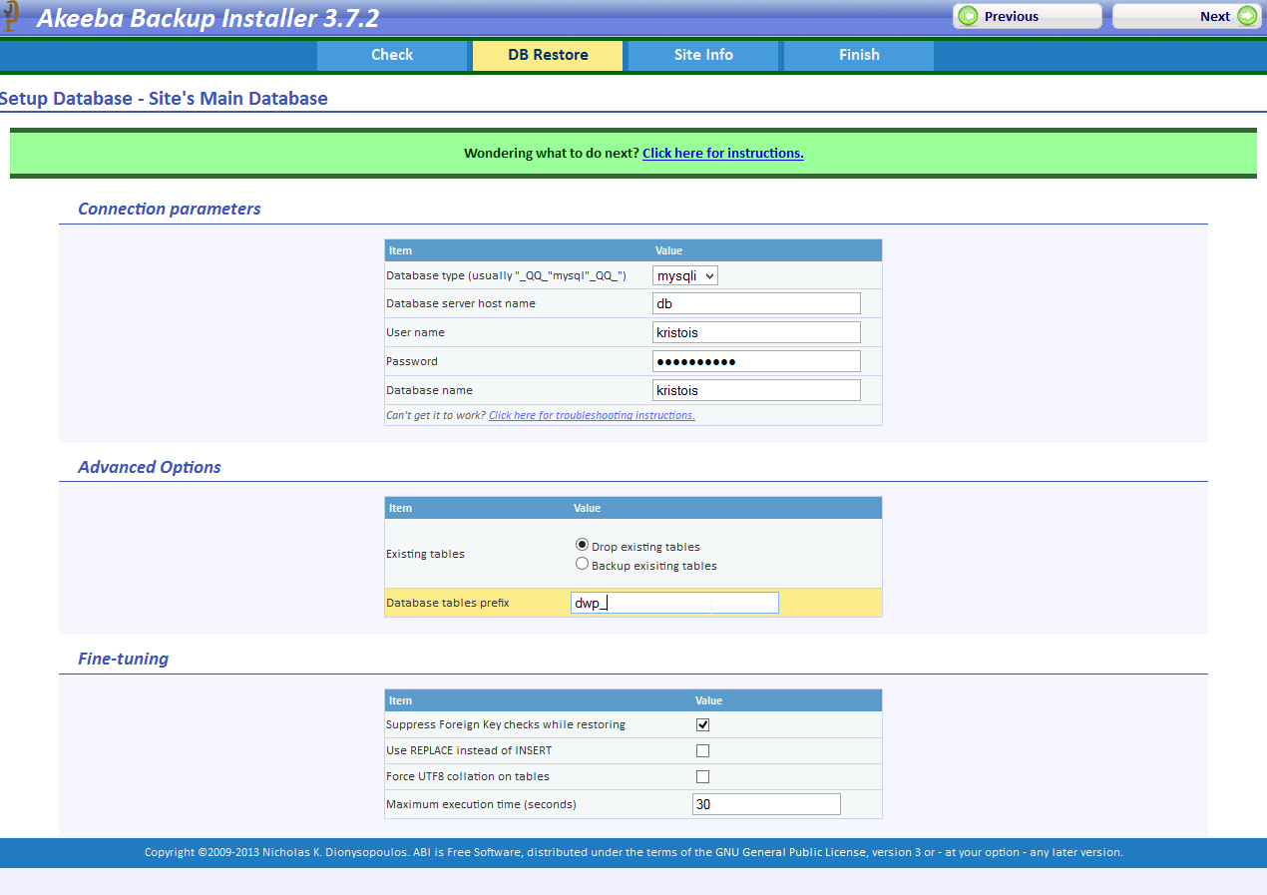The height and width of the screenshot is (895, 1267).
Task: Go to the Previous step
Action: (1028, 16)
